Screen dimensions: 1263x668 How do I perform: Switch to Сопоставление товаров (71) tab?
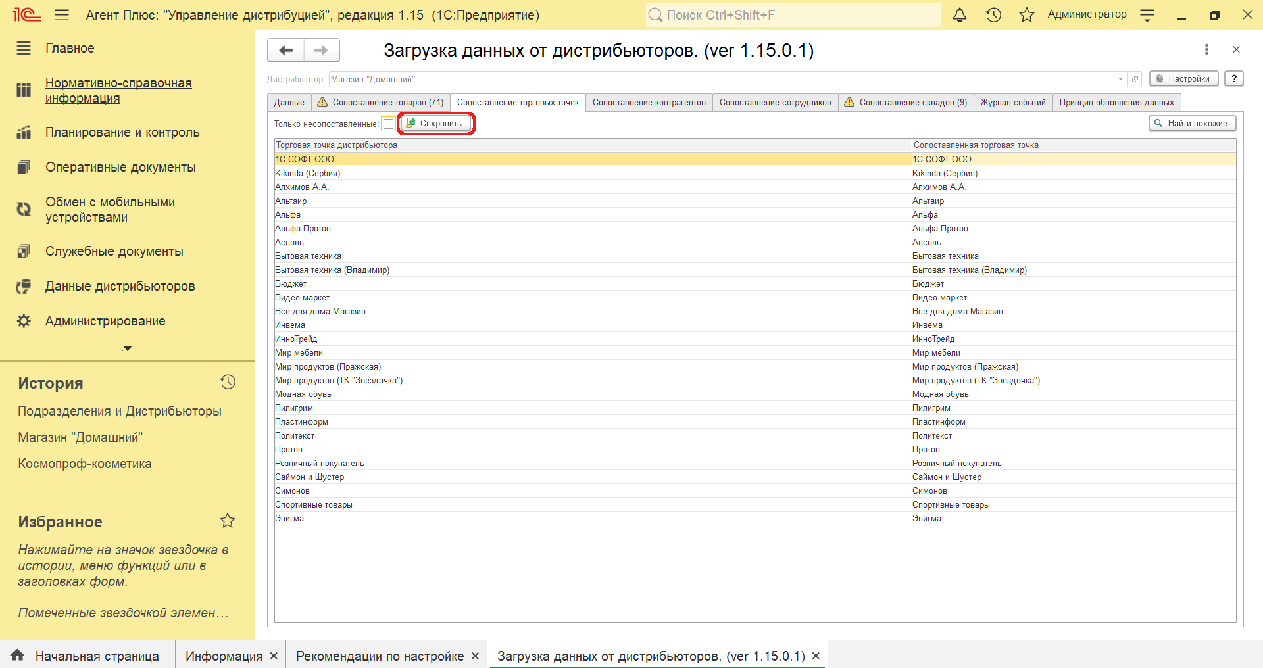tap(380, 102)
